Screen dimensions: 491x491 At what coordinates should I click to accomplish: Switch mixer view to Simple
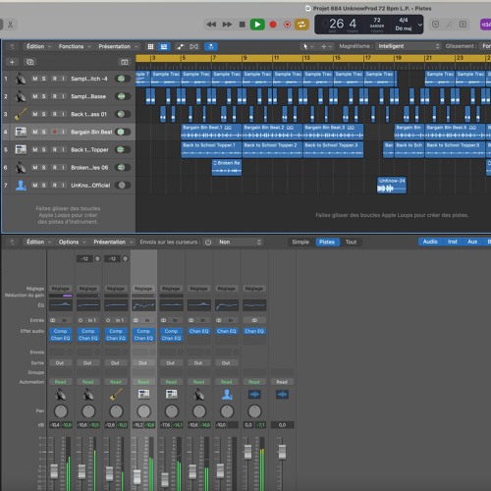(300, 242)
